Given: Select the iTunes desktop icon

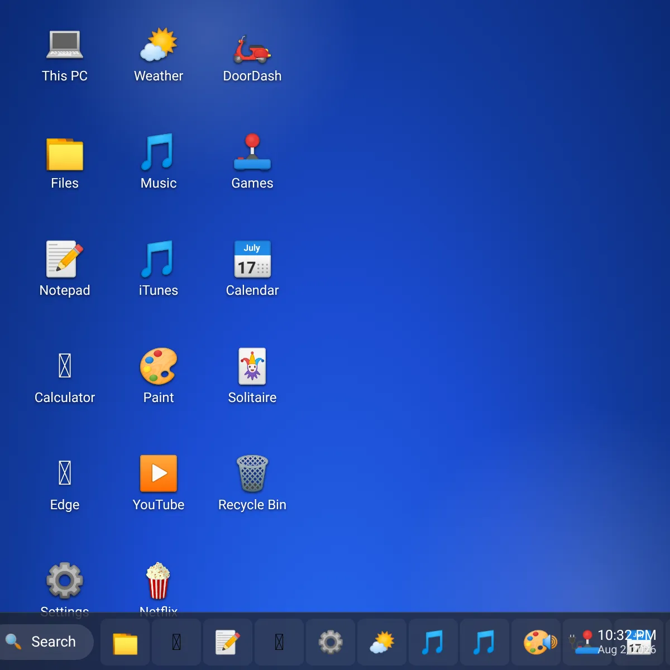Looking at the screenshot, I should (x=159, y=270).
